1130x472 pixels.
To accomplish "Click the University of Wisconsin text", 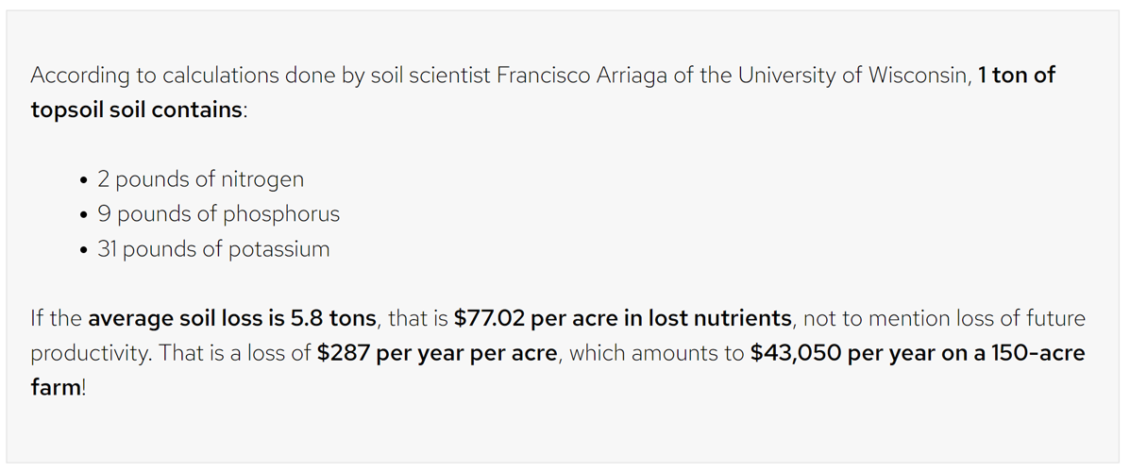I will pos(852,76).
